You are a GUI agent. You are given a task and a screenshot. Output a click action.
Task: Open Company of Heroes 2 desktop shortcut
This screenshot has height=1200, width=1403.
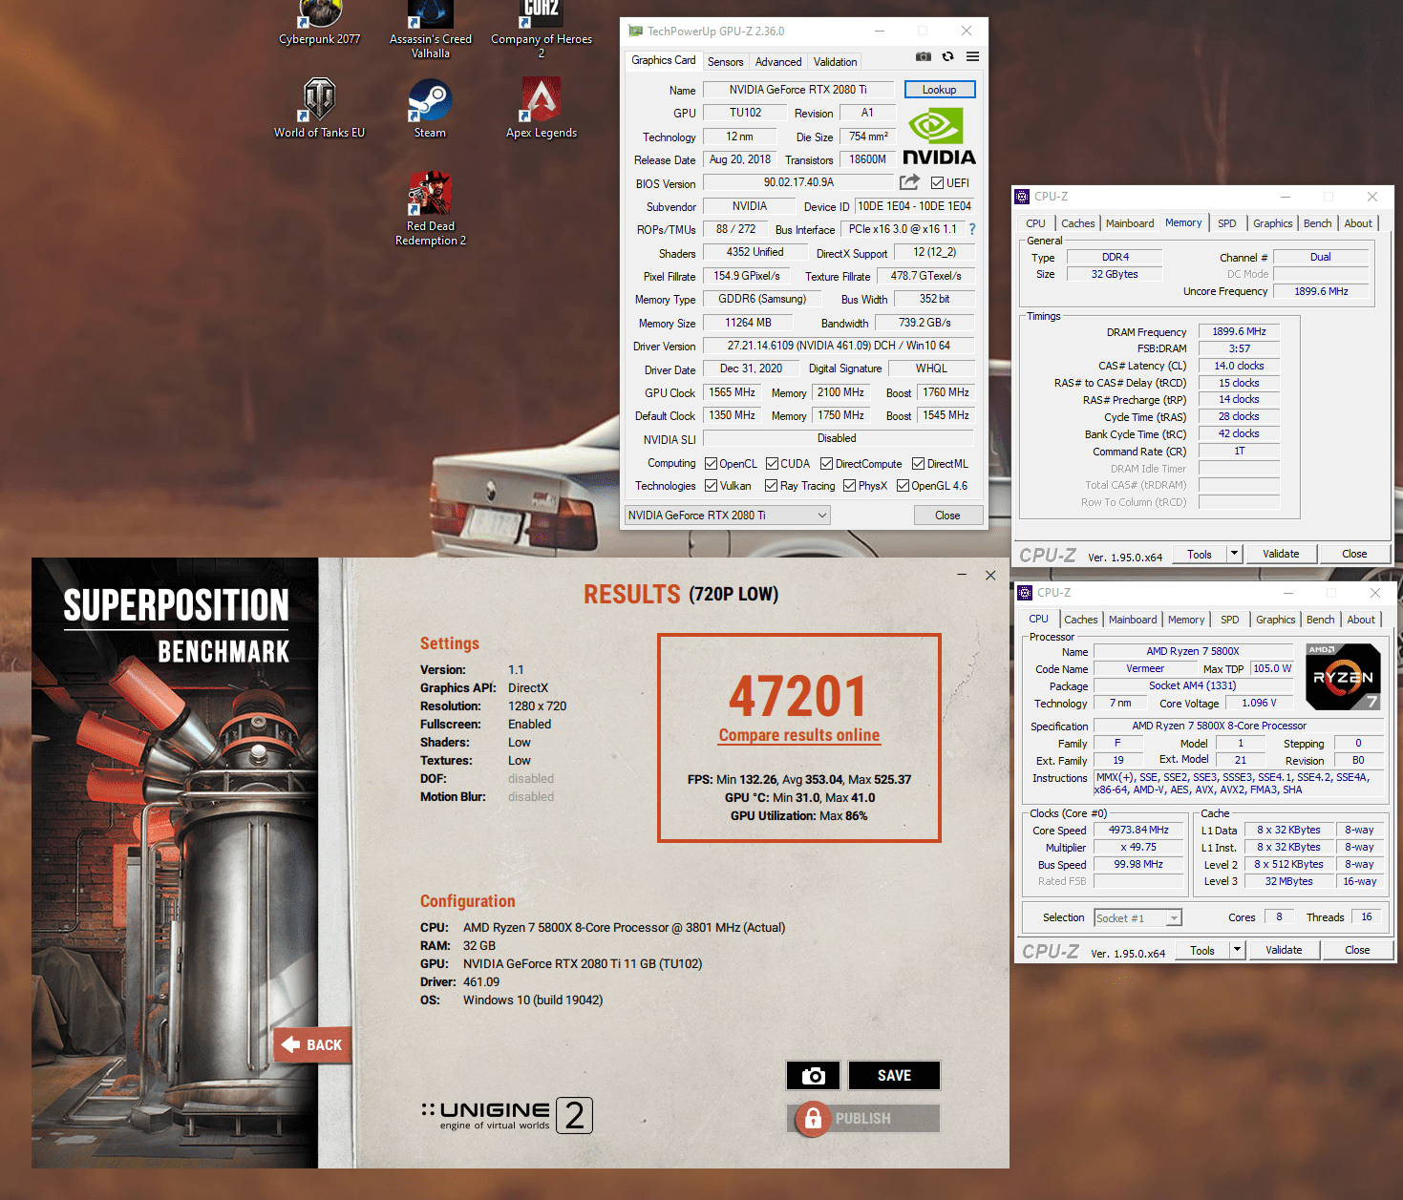click(x=541, y=30)
